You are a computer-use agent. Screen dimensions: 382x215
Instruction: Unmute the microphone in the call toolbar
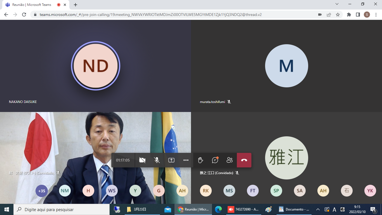(x=157, y=160)
